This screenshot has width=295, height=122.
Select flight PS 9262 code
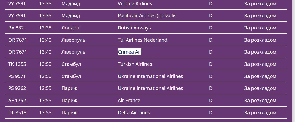click(17, 88)
